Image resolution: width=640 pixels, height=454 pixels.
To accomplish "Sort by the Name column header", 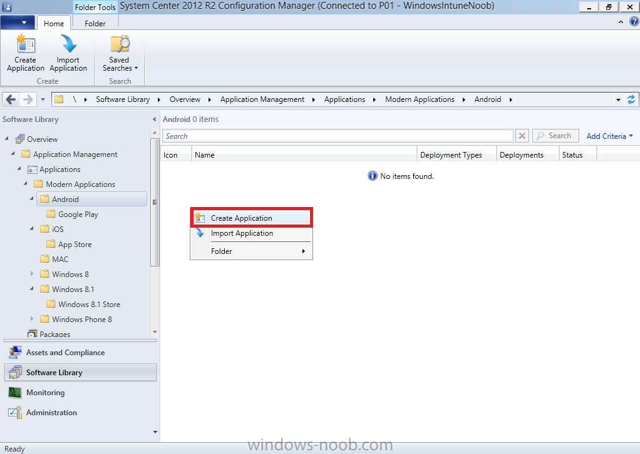I will pos(304,155).
